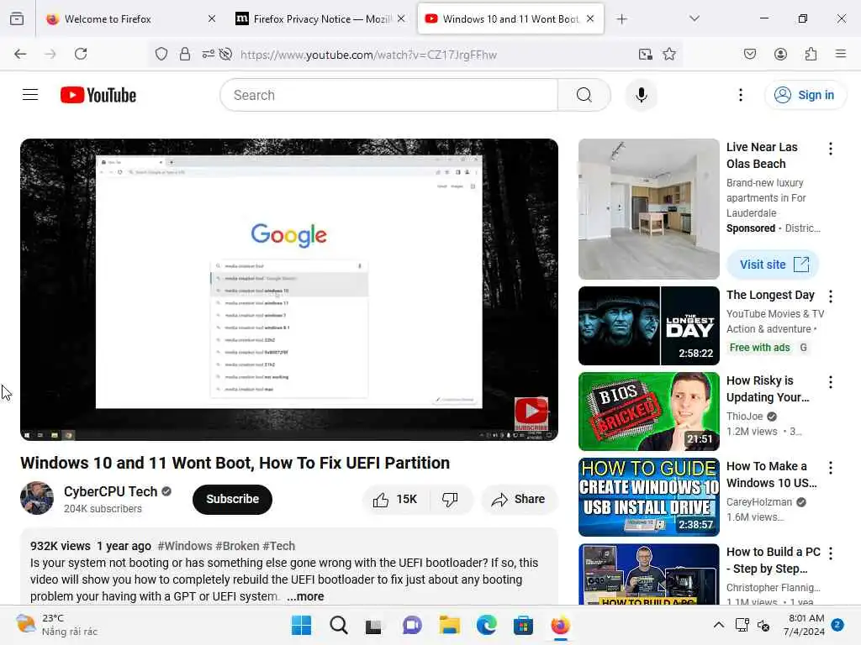Dislike this video
The image size is (861, 645).
[x=451, y=499]
